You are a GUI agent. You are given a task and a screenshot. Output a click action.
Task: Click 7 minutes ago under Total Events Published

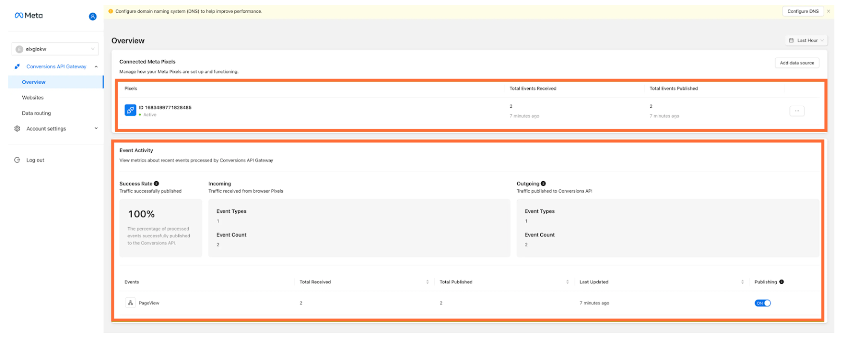[665, 116]
